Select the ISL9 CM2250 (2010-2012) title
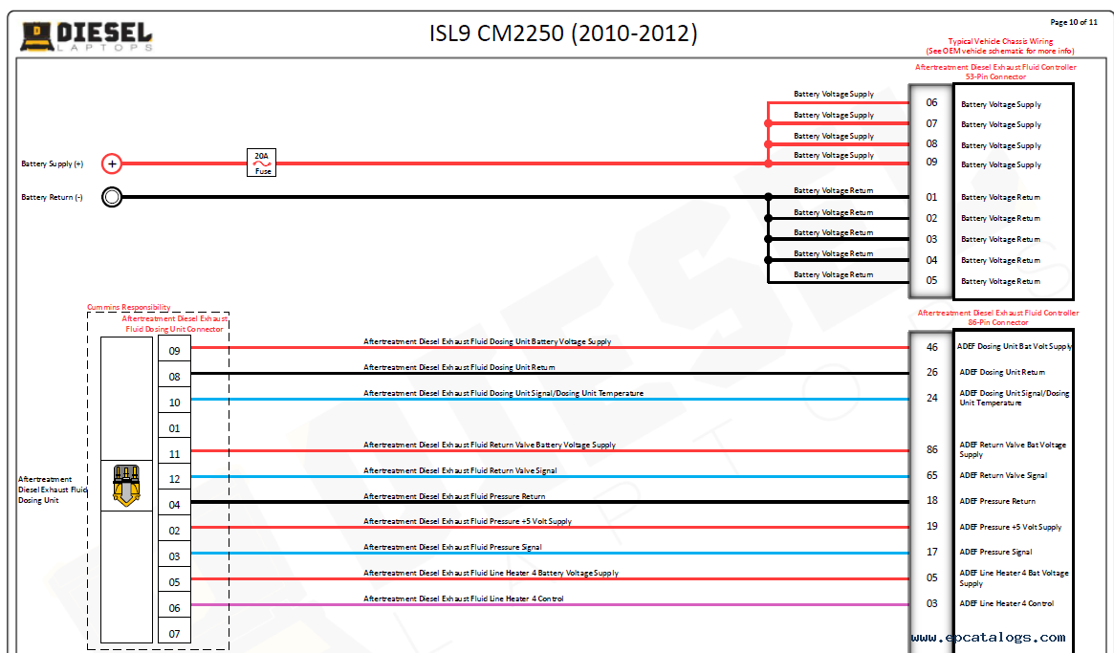1114x653 pixels. pos(563,33)
